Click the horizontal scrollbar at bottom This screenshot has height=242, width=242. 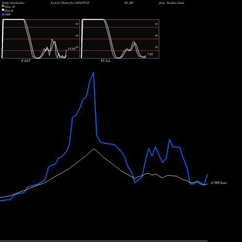coord(104,241)
